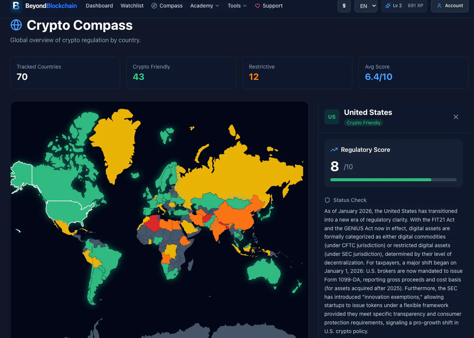Image resolution: width=474 pixels, height=338 pixels.
Task: Go to the Watchlist page
Action: click(132, 6)
